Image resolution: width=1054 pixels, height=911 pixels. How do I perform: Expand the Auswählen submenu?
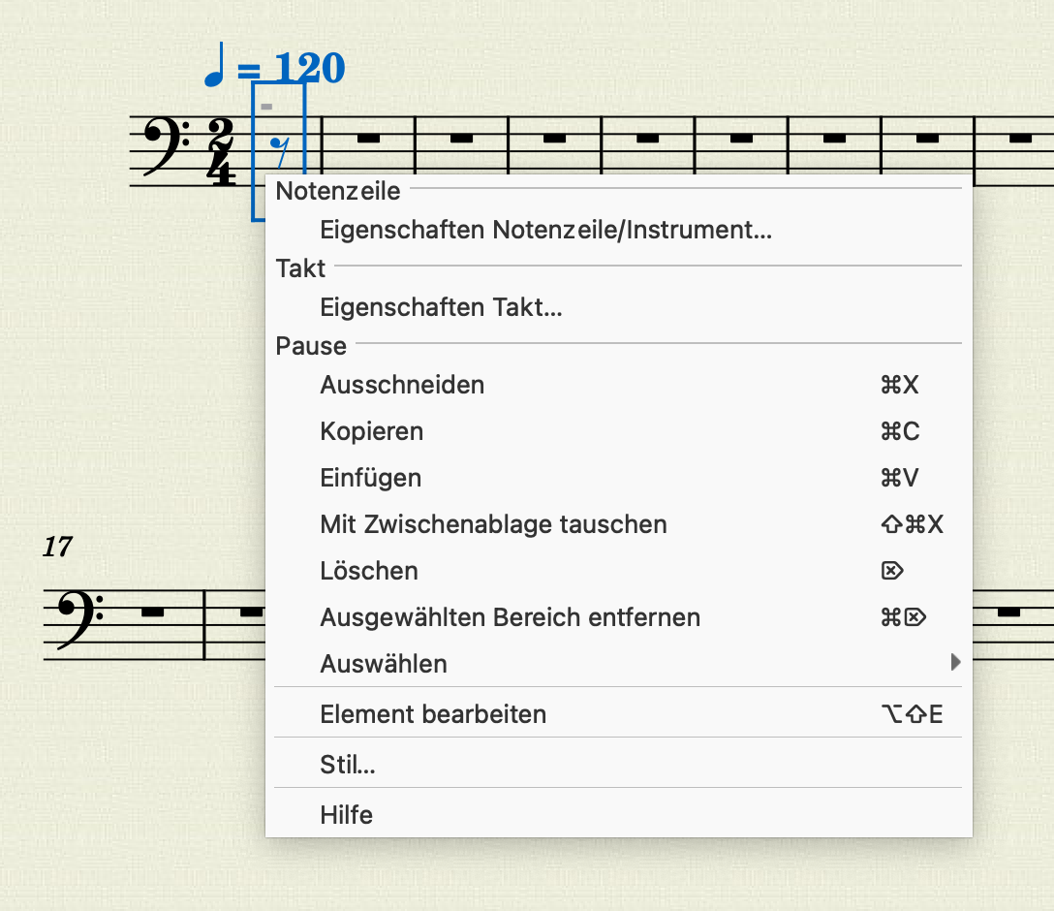(384, 663)
